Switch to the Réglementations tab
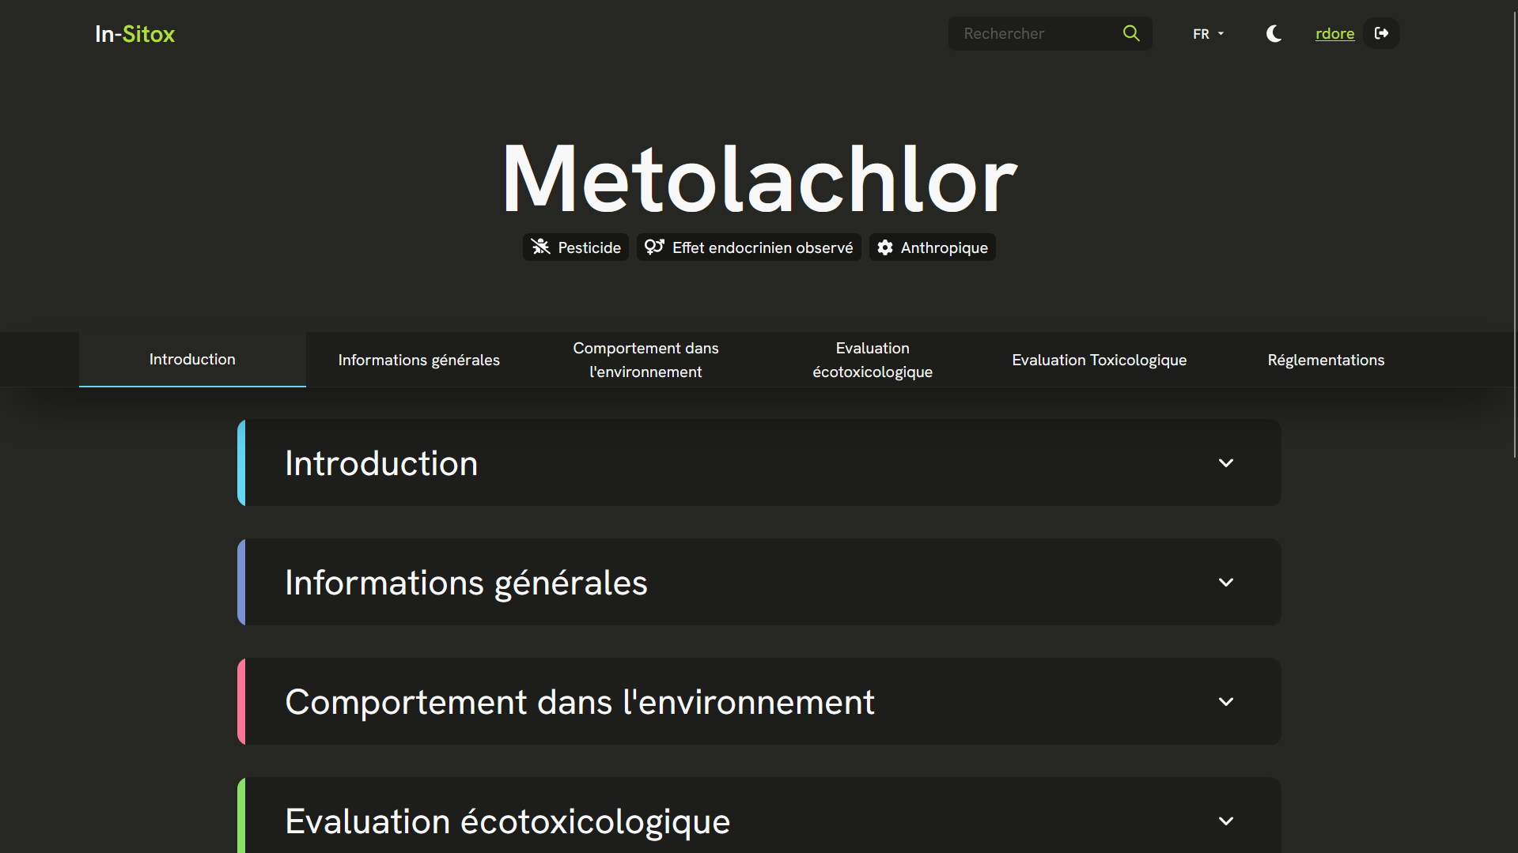This screenshot has height=853, width=1518. point(1326,360)
